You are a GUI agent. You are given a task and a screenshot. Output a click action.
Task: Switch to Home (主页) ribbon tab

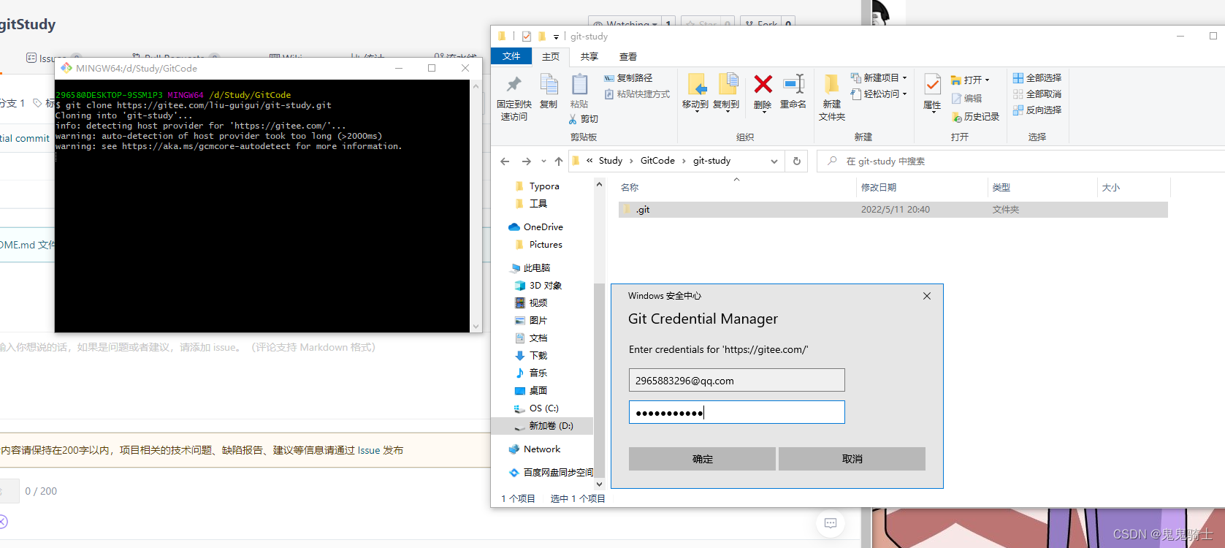coord(551,56)
